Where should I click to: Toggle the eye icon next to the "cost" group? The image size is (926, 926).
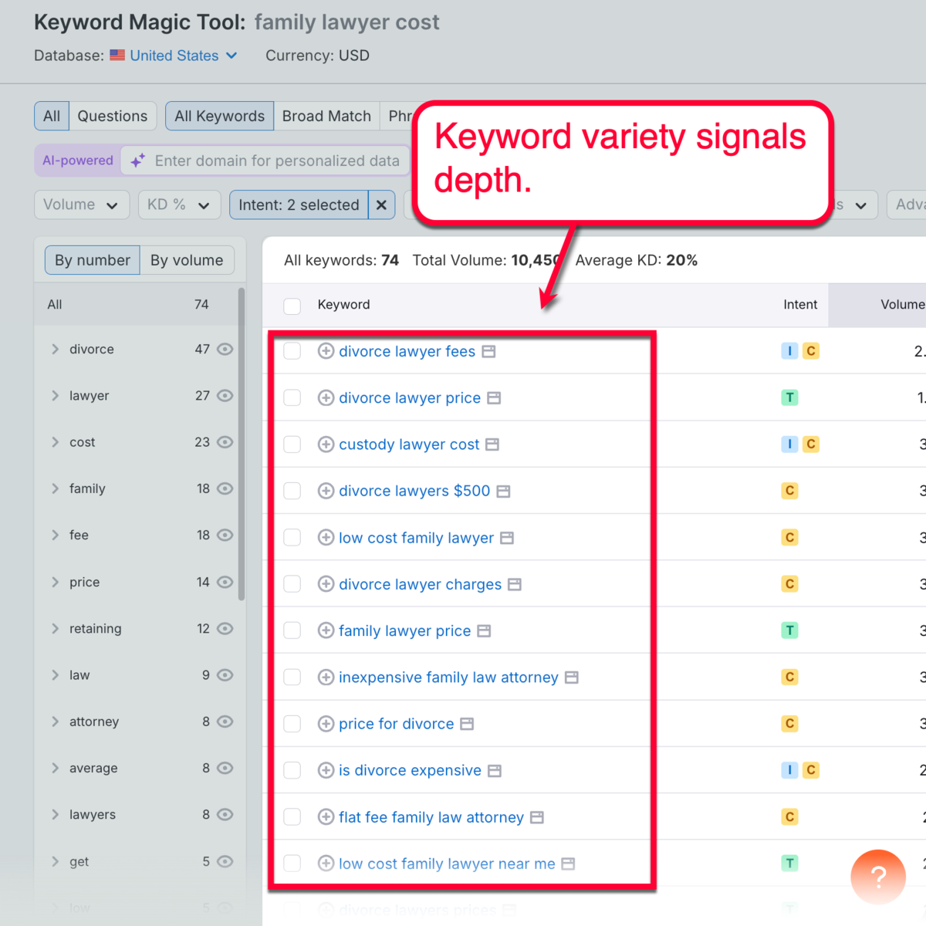(x=225, y=442)
